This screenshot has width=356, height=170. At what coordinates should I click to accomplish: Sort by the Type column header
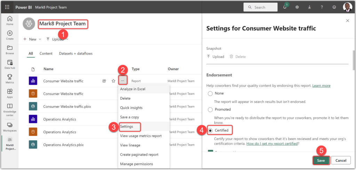point(136,69)
